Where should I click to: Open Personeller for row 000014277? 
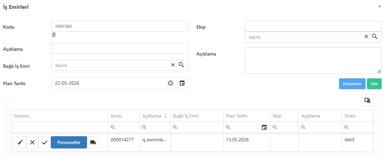click(x=69, y=142)
